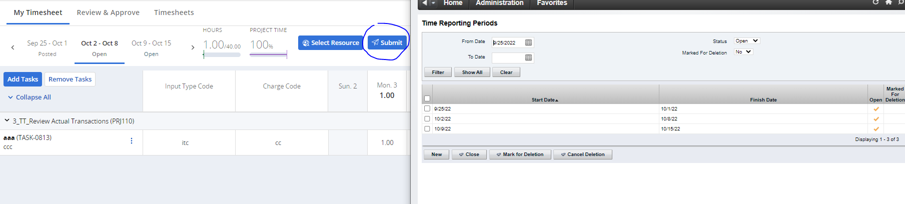Click the refresh icon in top bar

875,2
